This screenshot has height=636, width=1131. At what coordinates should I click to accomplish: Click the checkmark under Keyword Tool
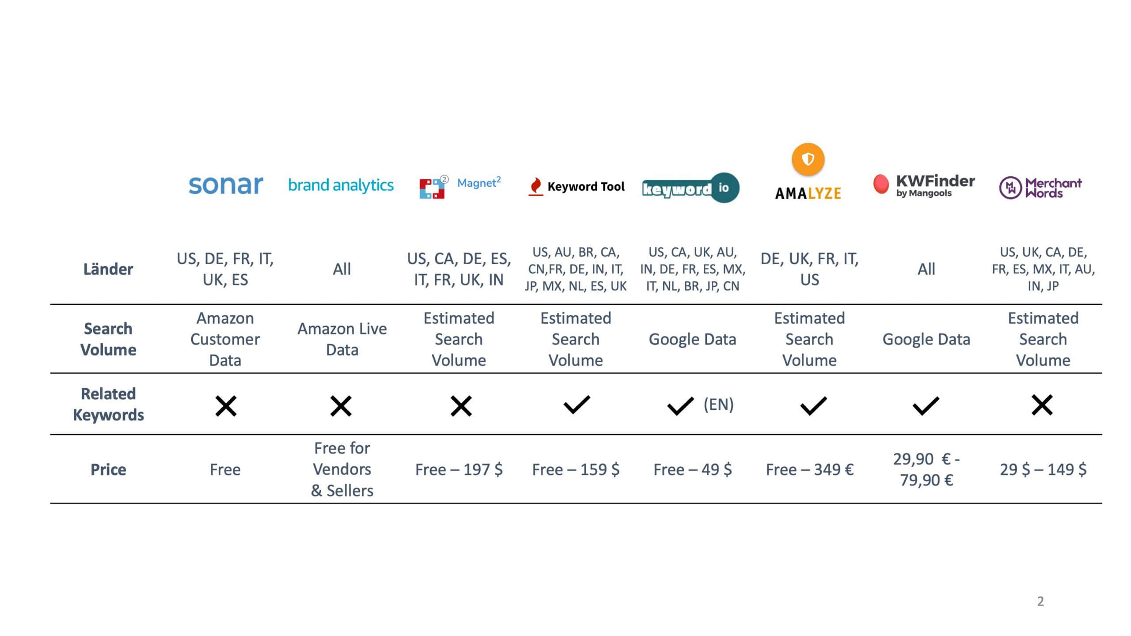[x=577, y=405]
